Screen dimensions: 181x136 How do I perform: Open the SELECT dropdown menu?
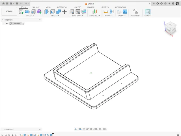tap(148, 16)
